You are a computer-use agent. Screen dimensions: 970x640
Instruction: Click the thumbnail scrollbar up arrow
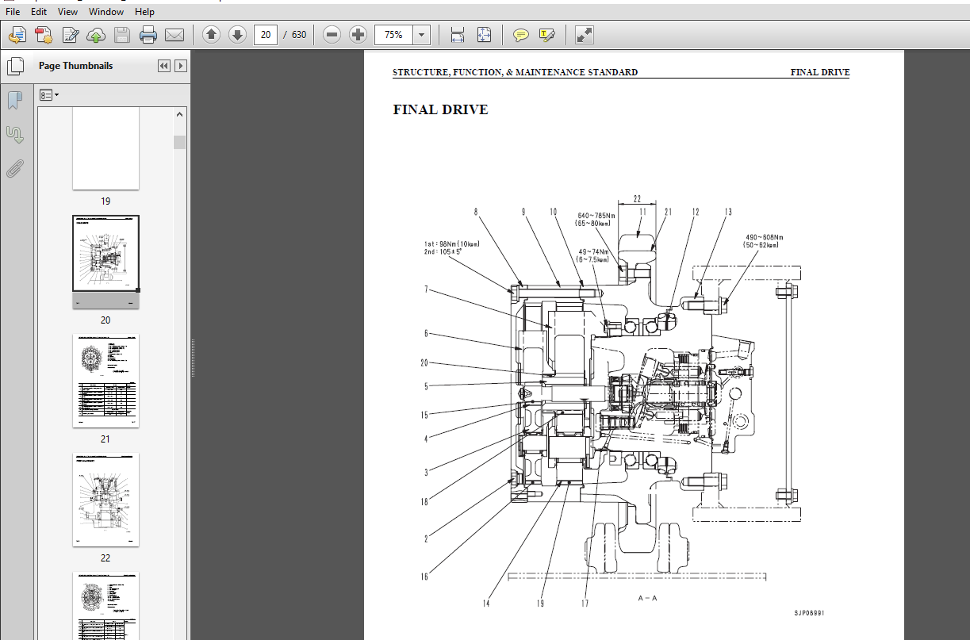pos(180,114)
